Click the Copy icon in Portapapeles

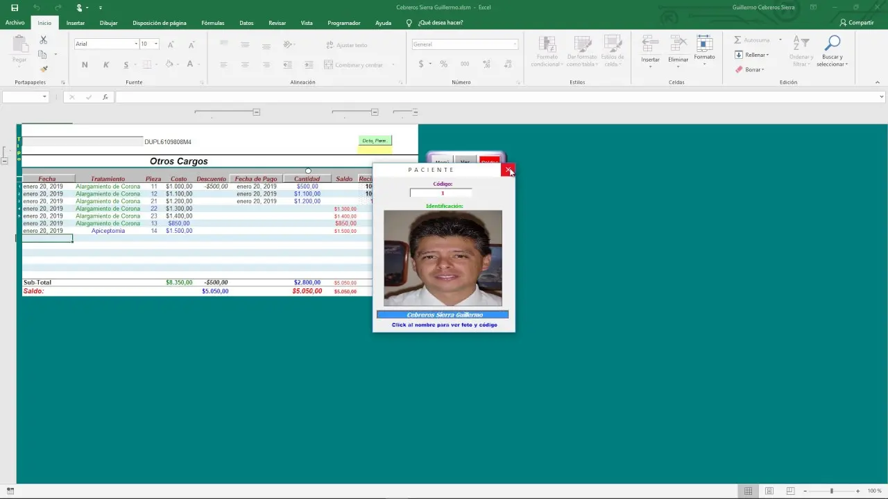click(42, 55)
